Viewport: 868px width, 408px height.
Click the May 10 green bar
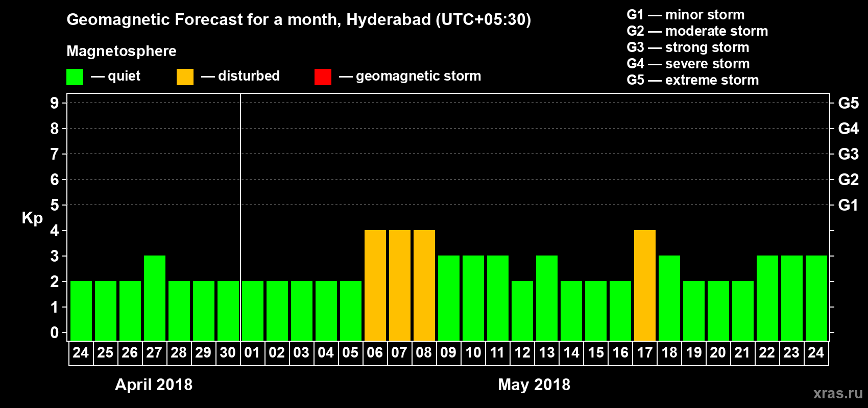tap(473, 298)
